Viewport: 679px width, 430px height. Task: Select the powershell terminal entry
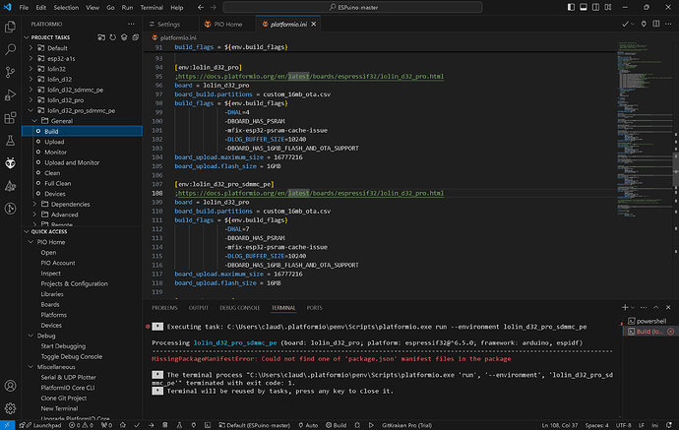(x=649, y=321)
